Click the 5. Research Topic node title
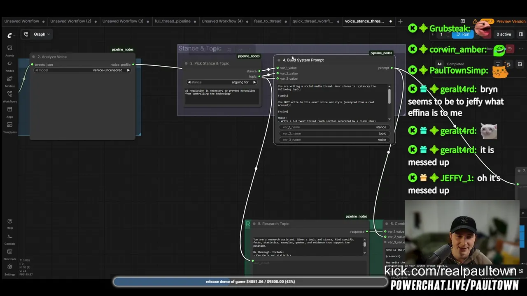527x296 pixels. 273,224
